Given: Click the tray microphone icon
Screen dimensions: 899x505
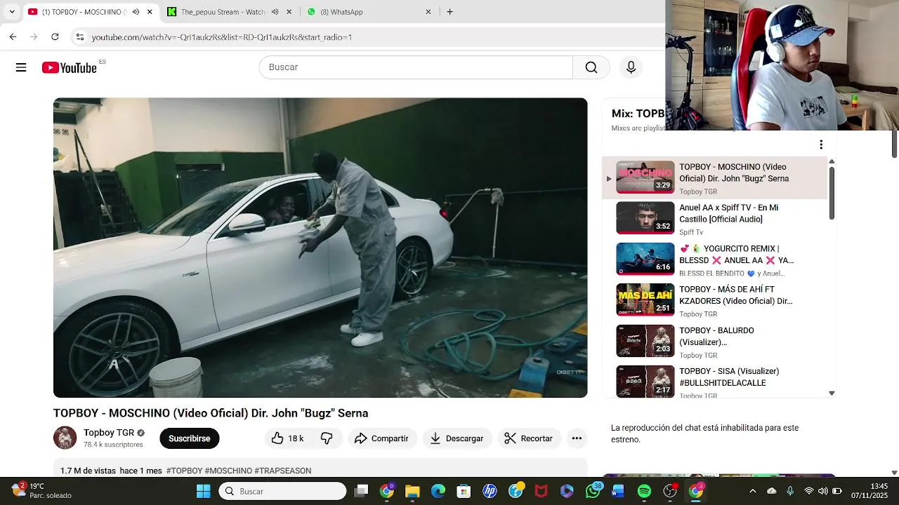Looking at the screenshot, I should (790, 491).
